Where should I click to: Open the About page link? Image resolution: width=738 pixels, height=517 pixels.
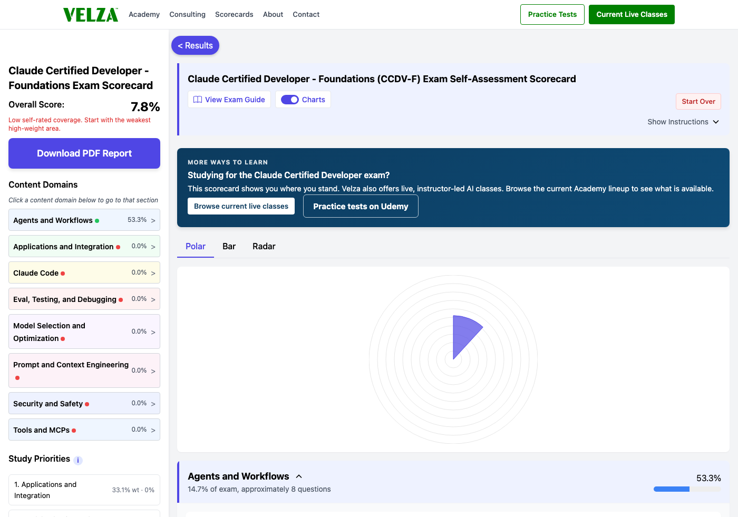(273, 15)
